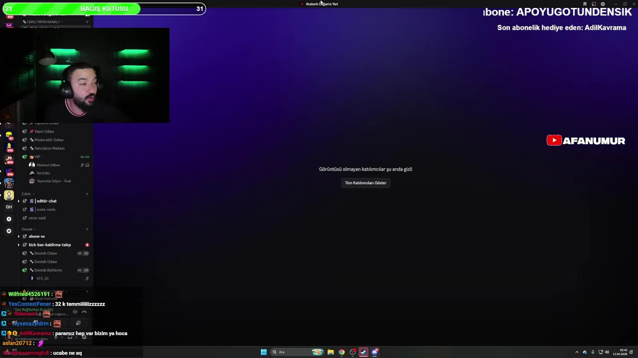
Task: Click the 'Tüm Katılımcıları Göster' button
Action: click(x=365, y=183)
